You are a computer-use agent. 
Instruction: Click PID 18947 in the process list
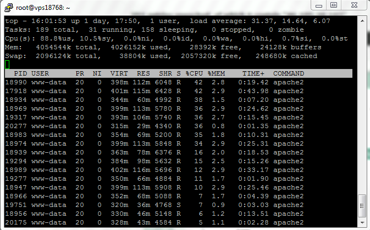click(x=16, y=187)
